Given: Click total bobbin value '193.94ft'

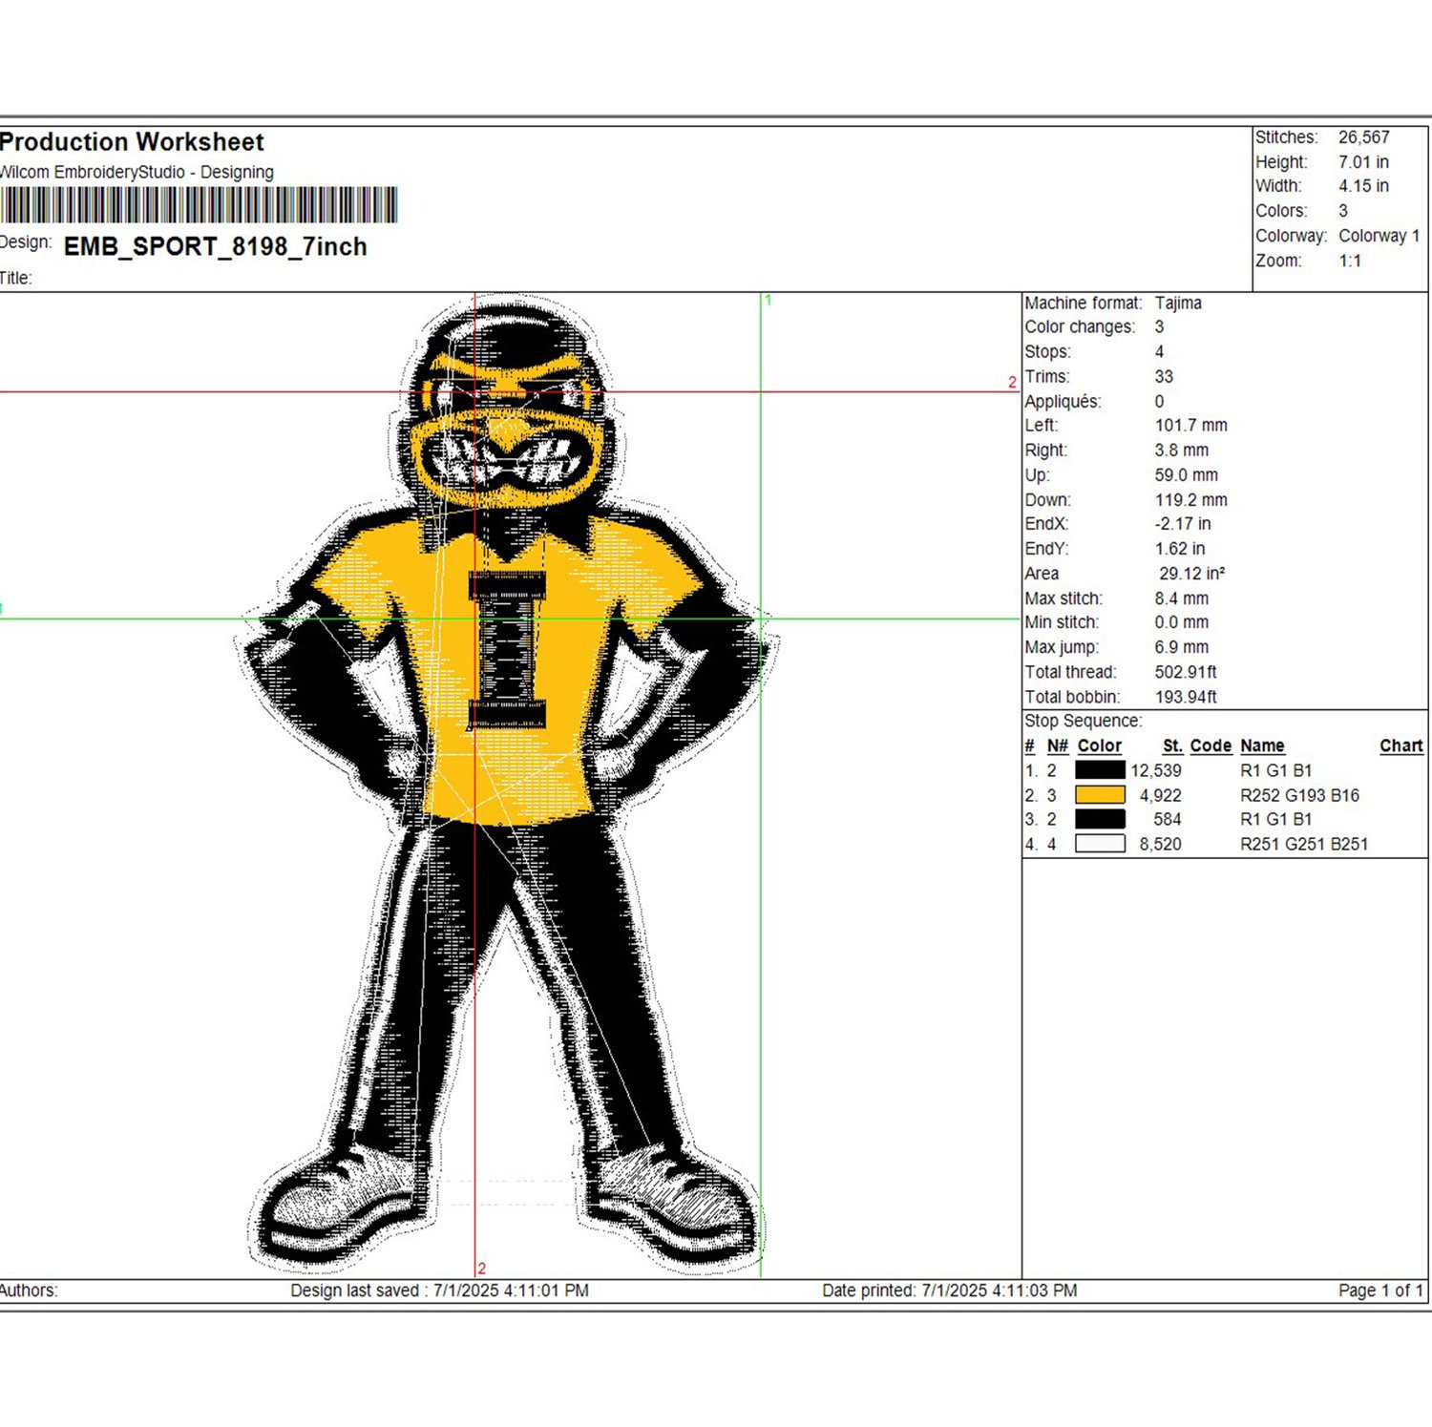Looking at the screenshot, I should tap(1186, 697).
